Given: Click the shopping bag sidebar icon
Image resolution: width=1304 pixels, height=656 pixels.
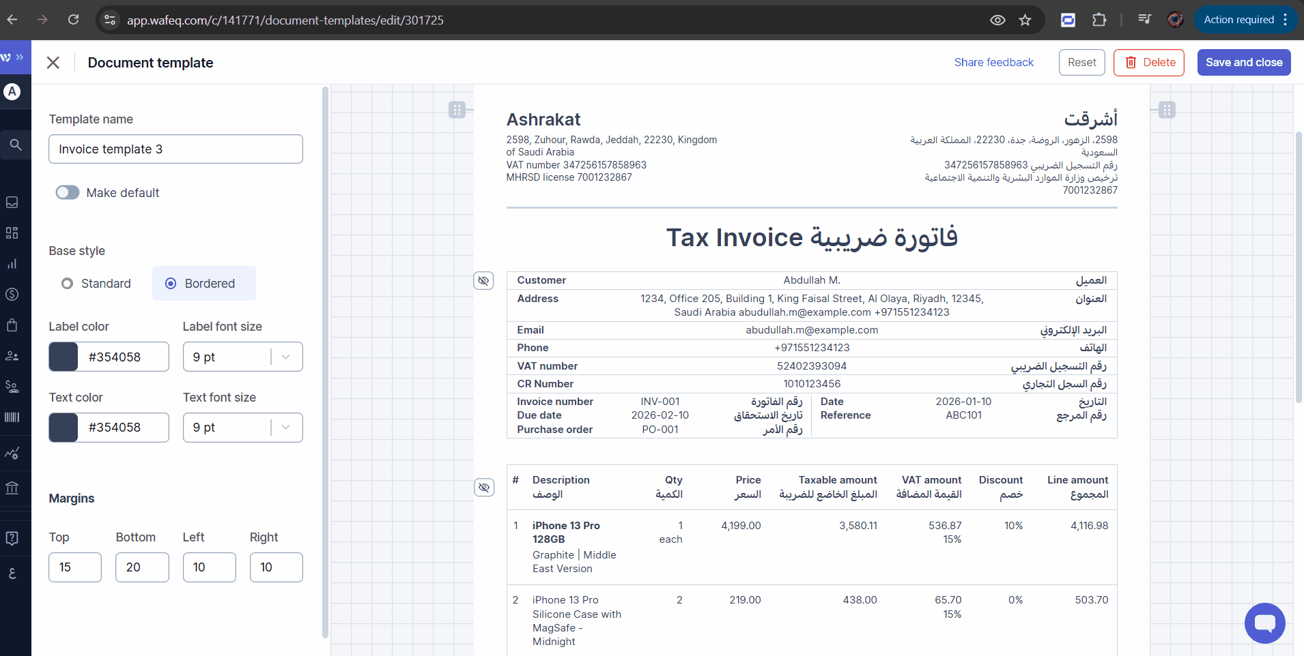Looking at the screenshot, I should coord(12,325).
